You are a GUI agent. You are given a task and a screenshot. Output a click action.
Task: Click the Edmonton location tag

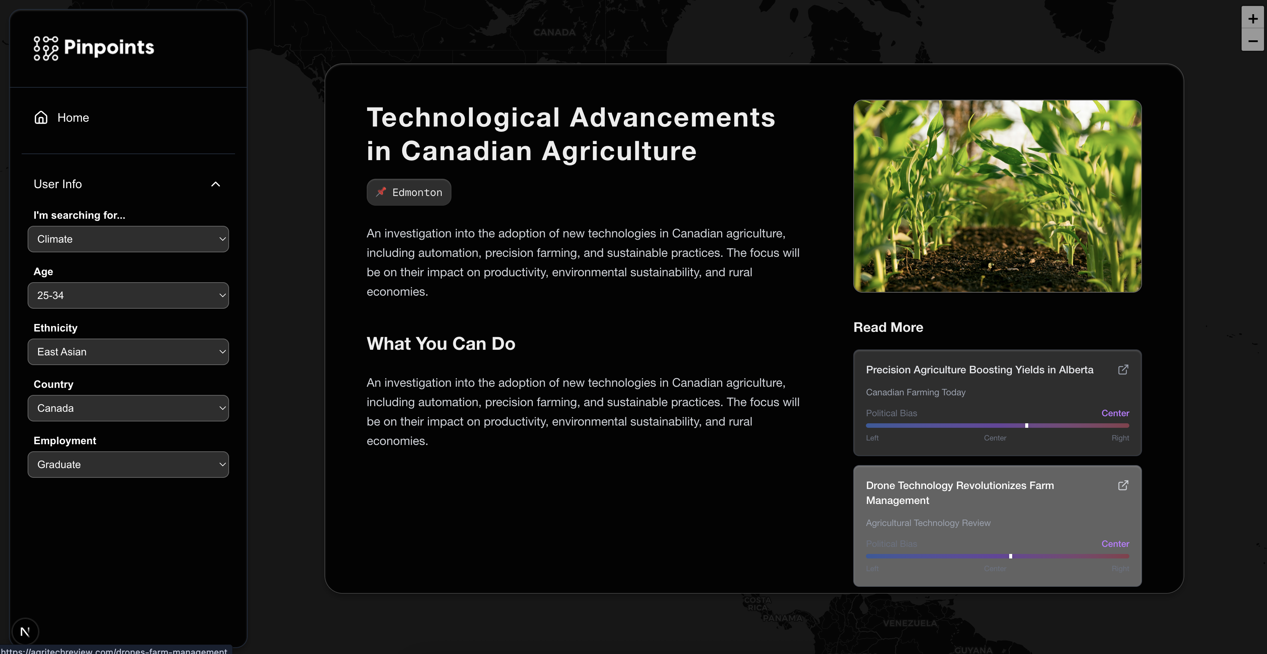point(417,192)
